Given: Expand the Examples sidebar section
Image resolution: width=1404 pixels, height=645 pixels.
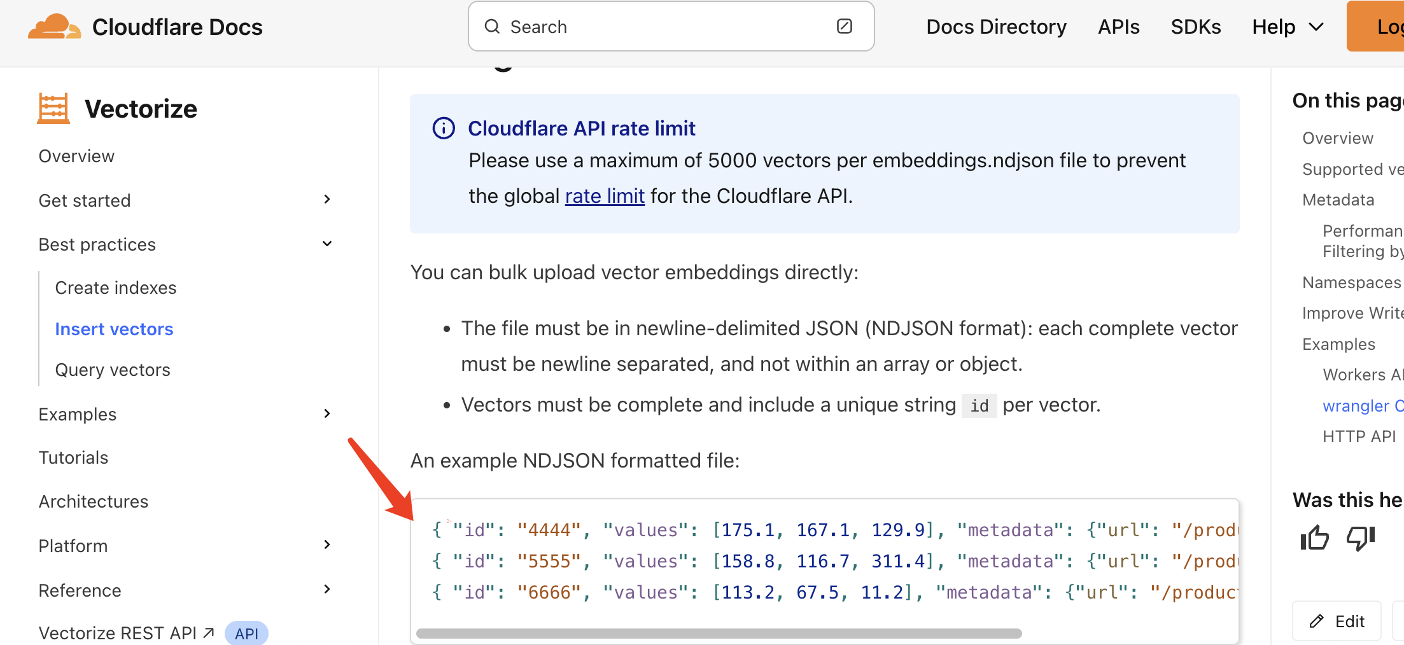Looking at the screenshot, I should 327,414.
